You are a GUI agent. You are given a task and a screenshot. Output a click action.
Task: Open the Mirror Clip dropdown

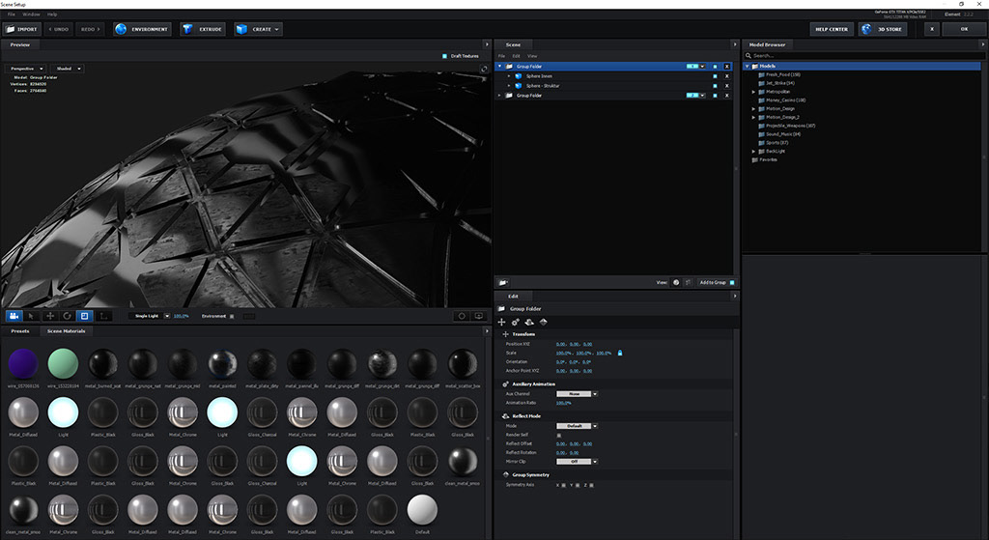tap(578, 462)
